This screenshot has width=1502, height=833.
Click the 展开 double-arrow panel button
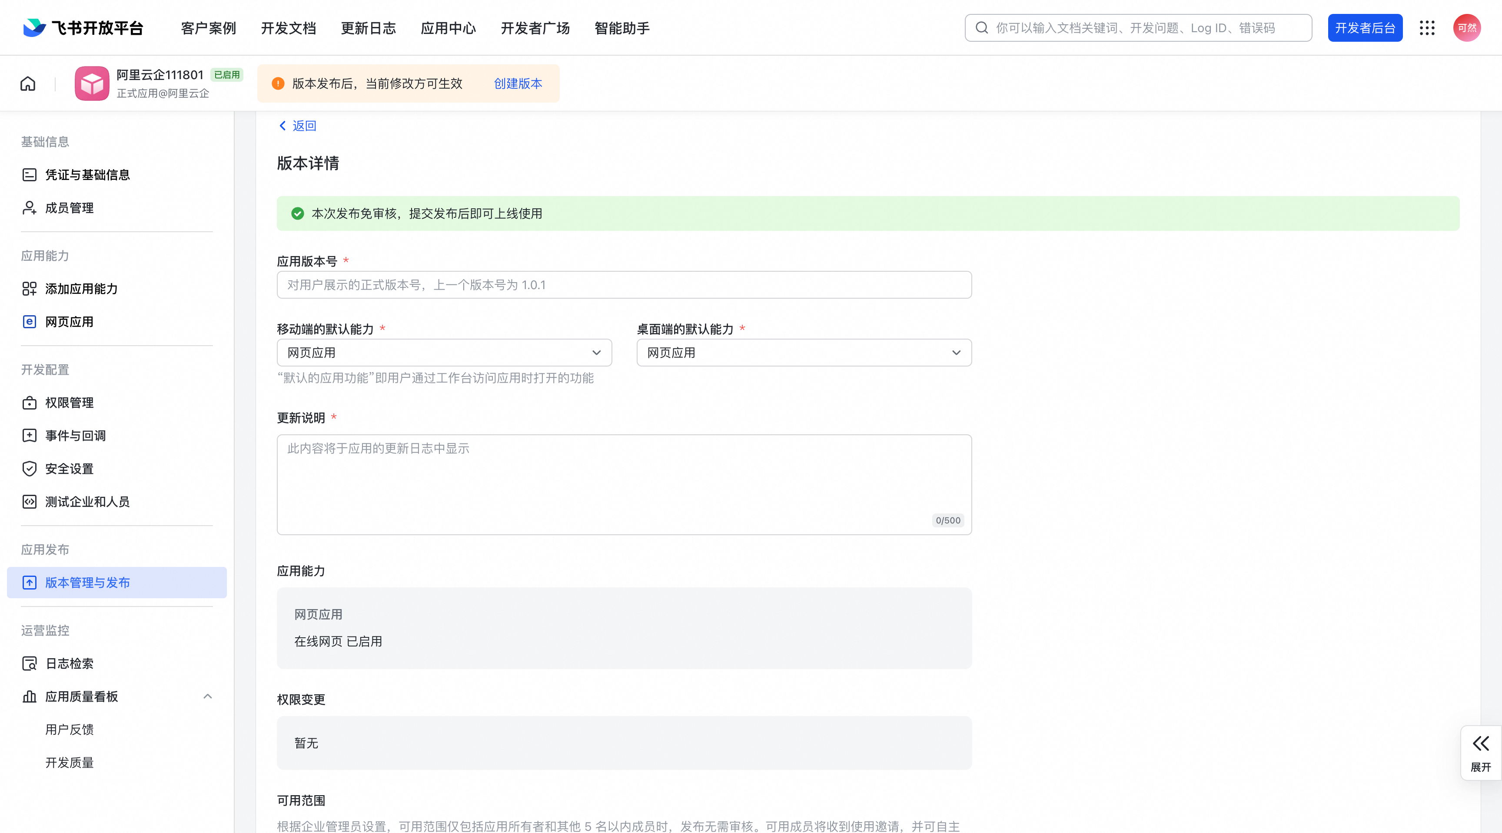coord(1480,753)
